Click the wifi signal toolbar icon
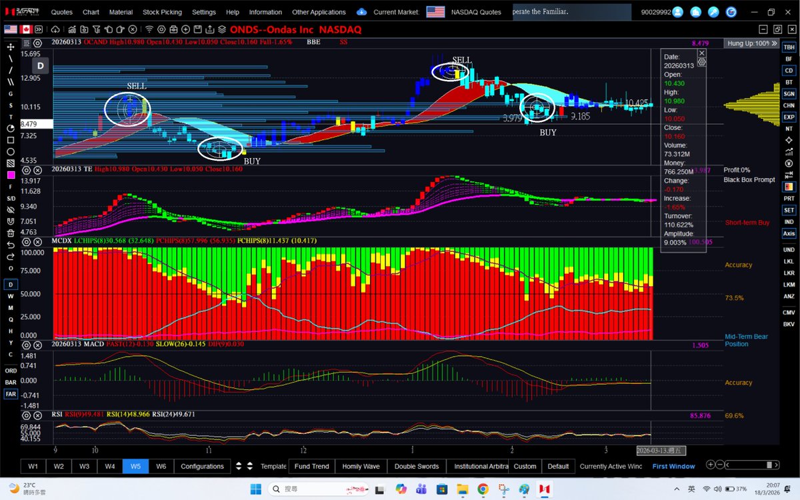The image size is (800, 500). pos(149,29)
